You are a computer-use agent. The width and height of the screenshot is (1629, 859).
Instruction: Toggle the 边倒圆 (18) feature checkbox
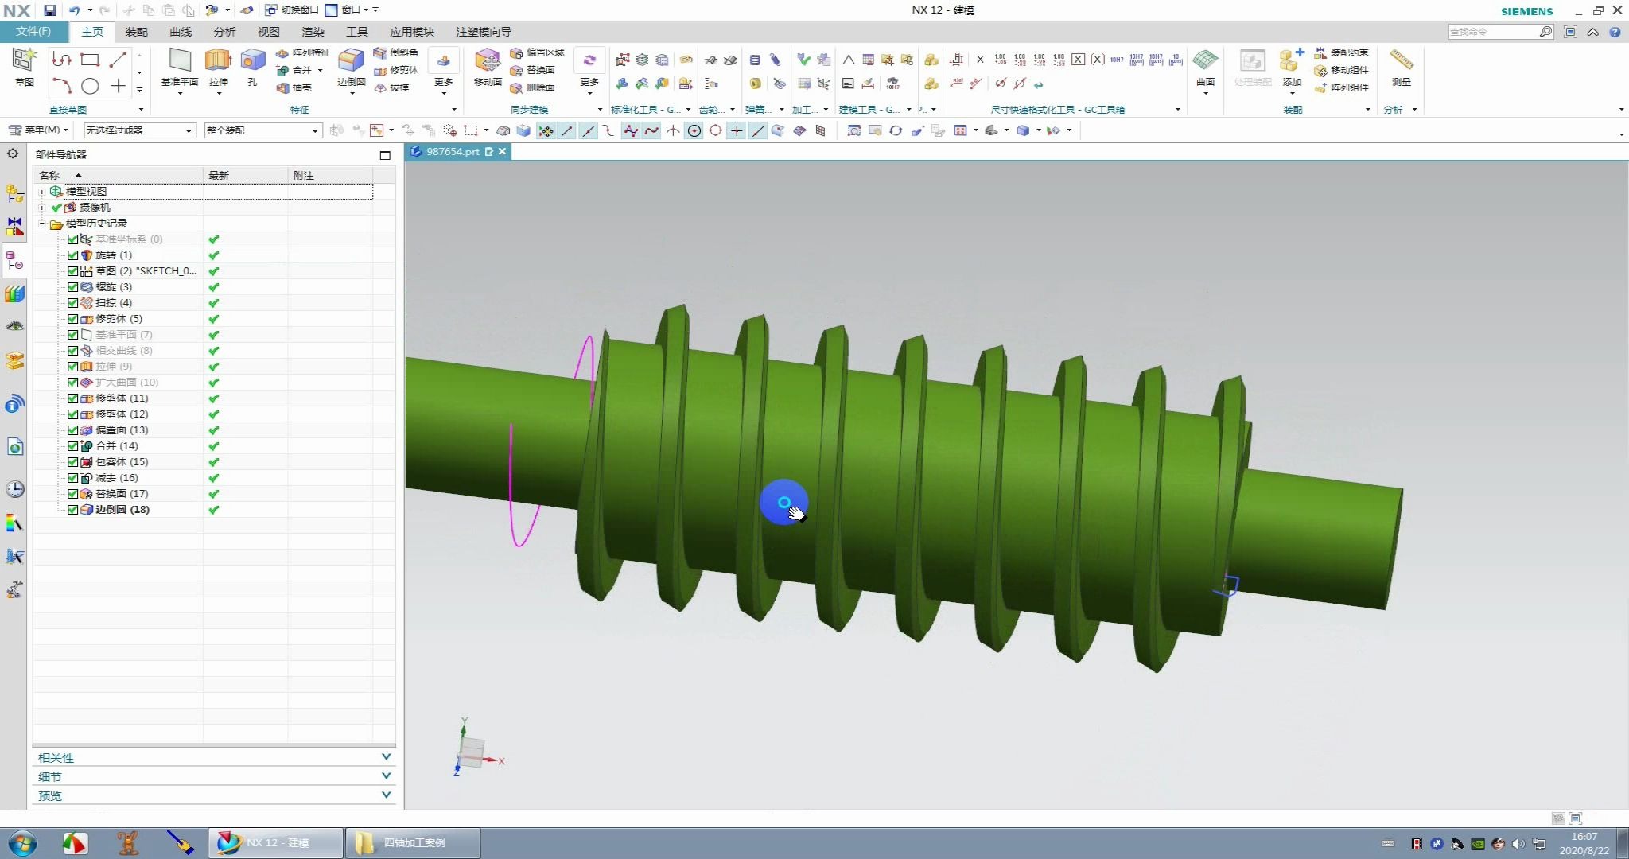73,510
